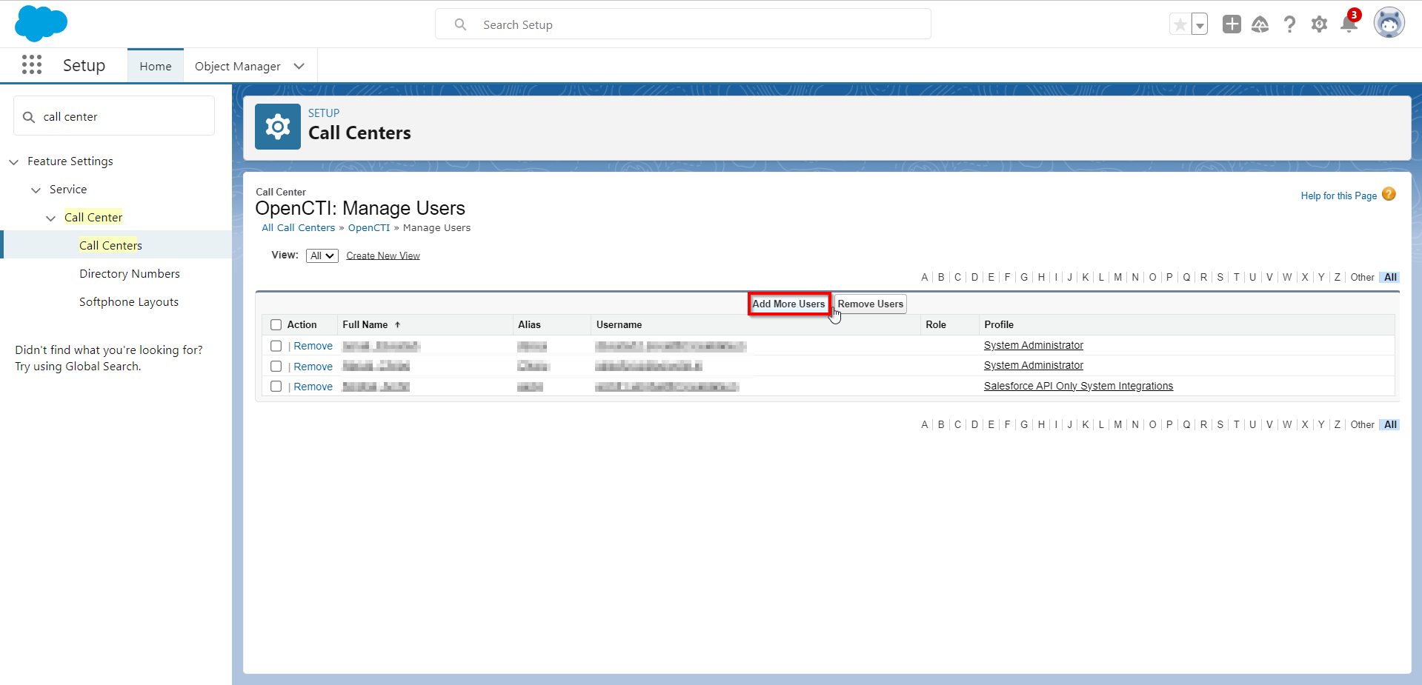This screenshot has height=685, width=1422.
Task: Sort by the Full Name column arrow
Action: pyautogui.click(x=398, y=324)
